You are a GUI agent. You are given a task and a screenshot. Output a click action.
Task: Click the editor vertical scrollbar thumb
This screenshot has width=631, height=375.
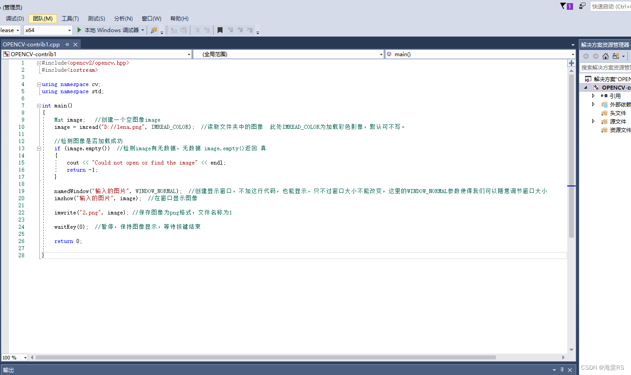pyautogui.click(x=571, y=156)
